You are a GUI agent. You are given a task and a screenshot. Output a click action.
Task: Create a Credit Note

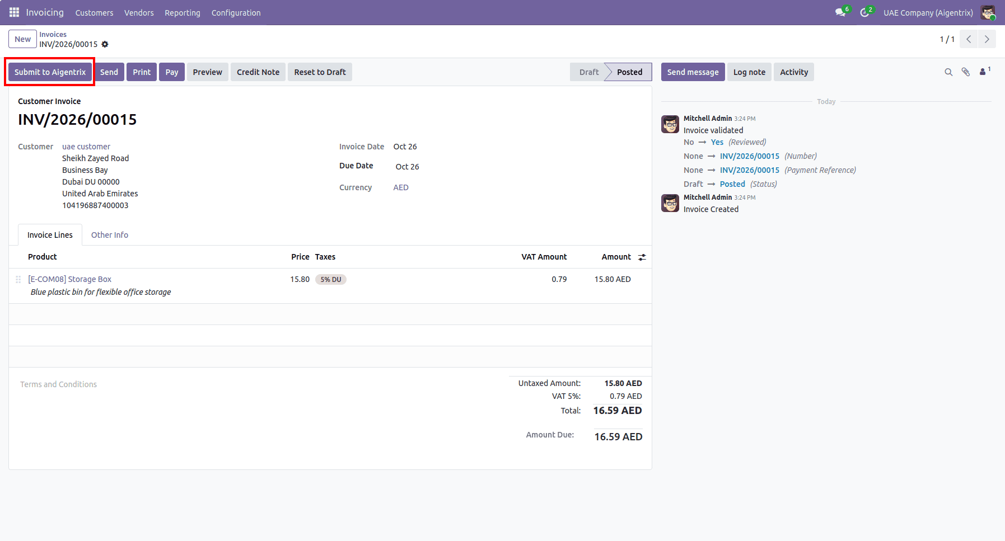(x=258, y=72)
